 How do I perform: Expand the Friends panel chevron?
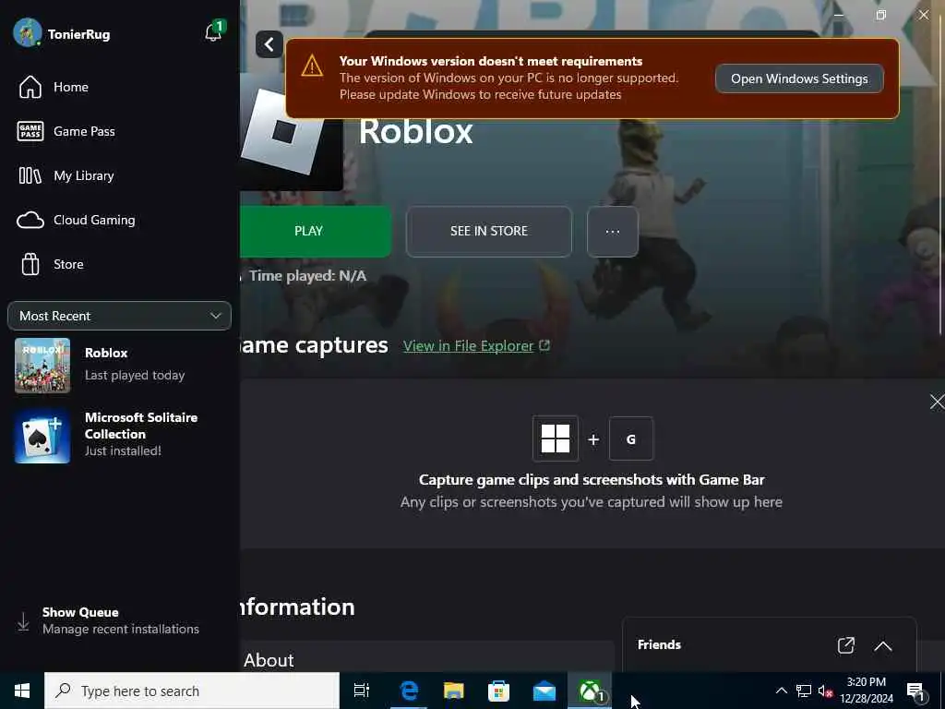(x=883, y=645)
